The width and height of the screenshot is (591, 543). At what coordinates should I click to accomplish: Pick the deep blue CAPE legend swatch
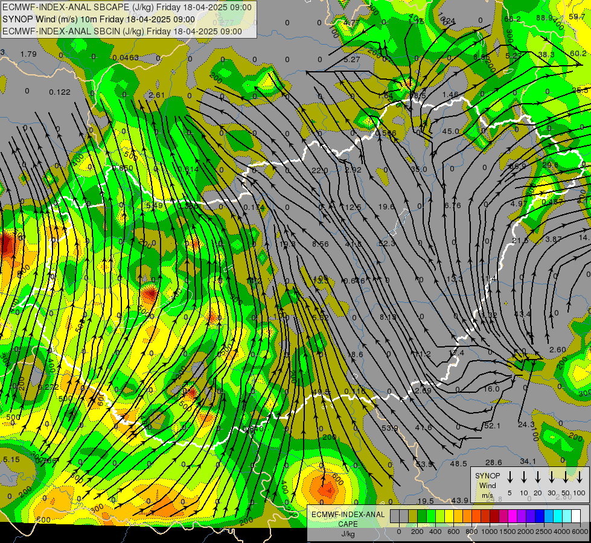[539, 516]
